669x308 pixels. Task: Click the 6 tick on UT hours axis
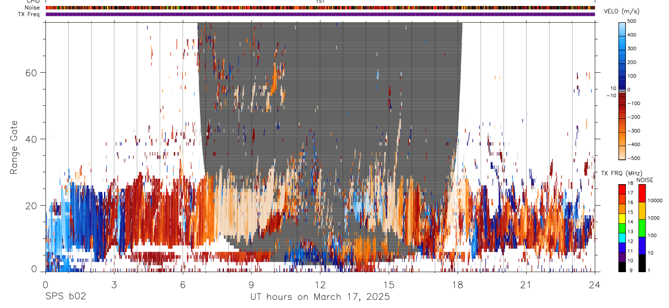(183, 285)
